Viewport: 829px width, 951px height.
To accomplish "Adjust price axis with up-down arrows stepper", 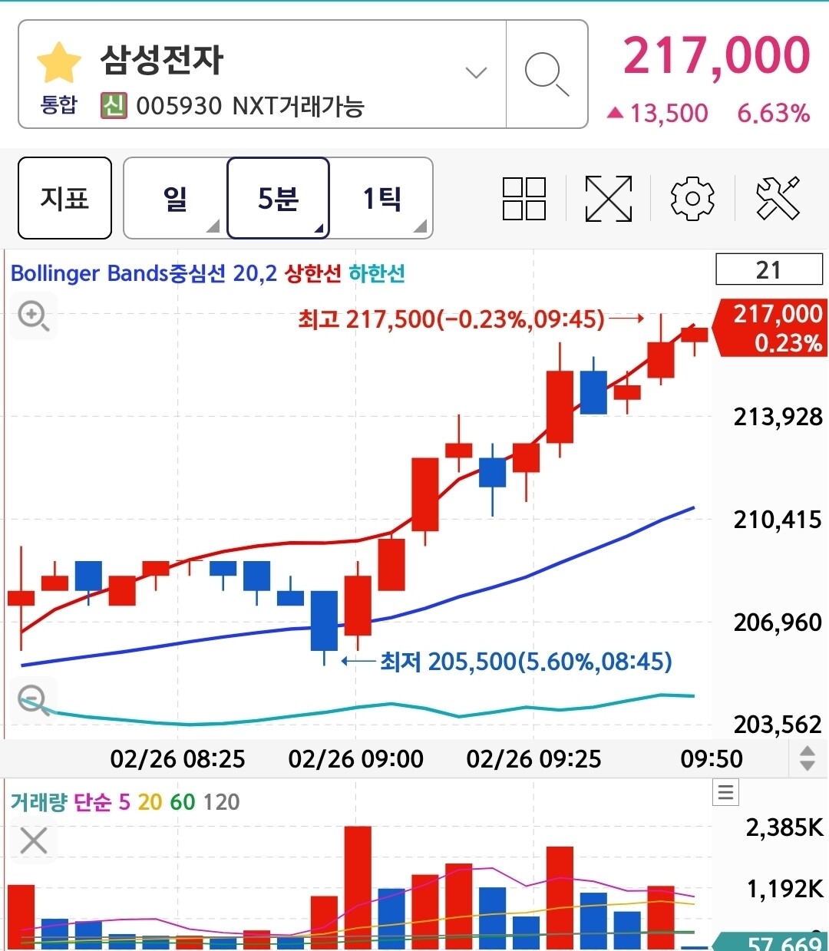I will coord(807,758).
